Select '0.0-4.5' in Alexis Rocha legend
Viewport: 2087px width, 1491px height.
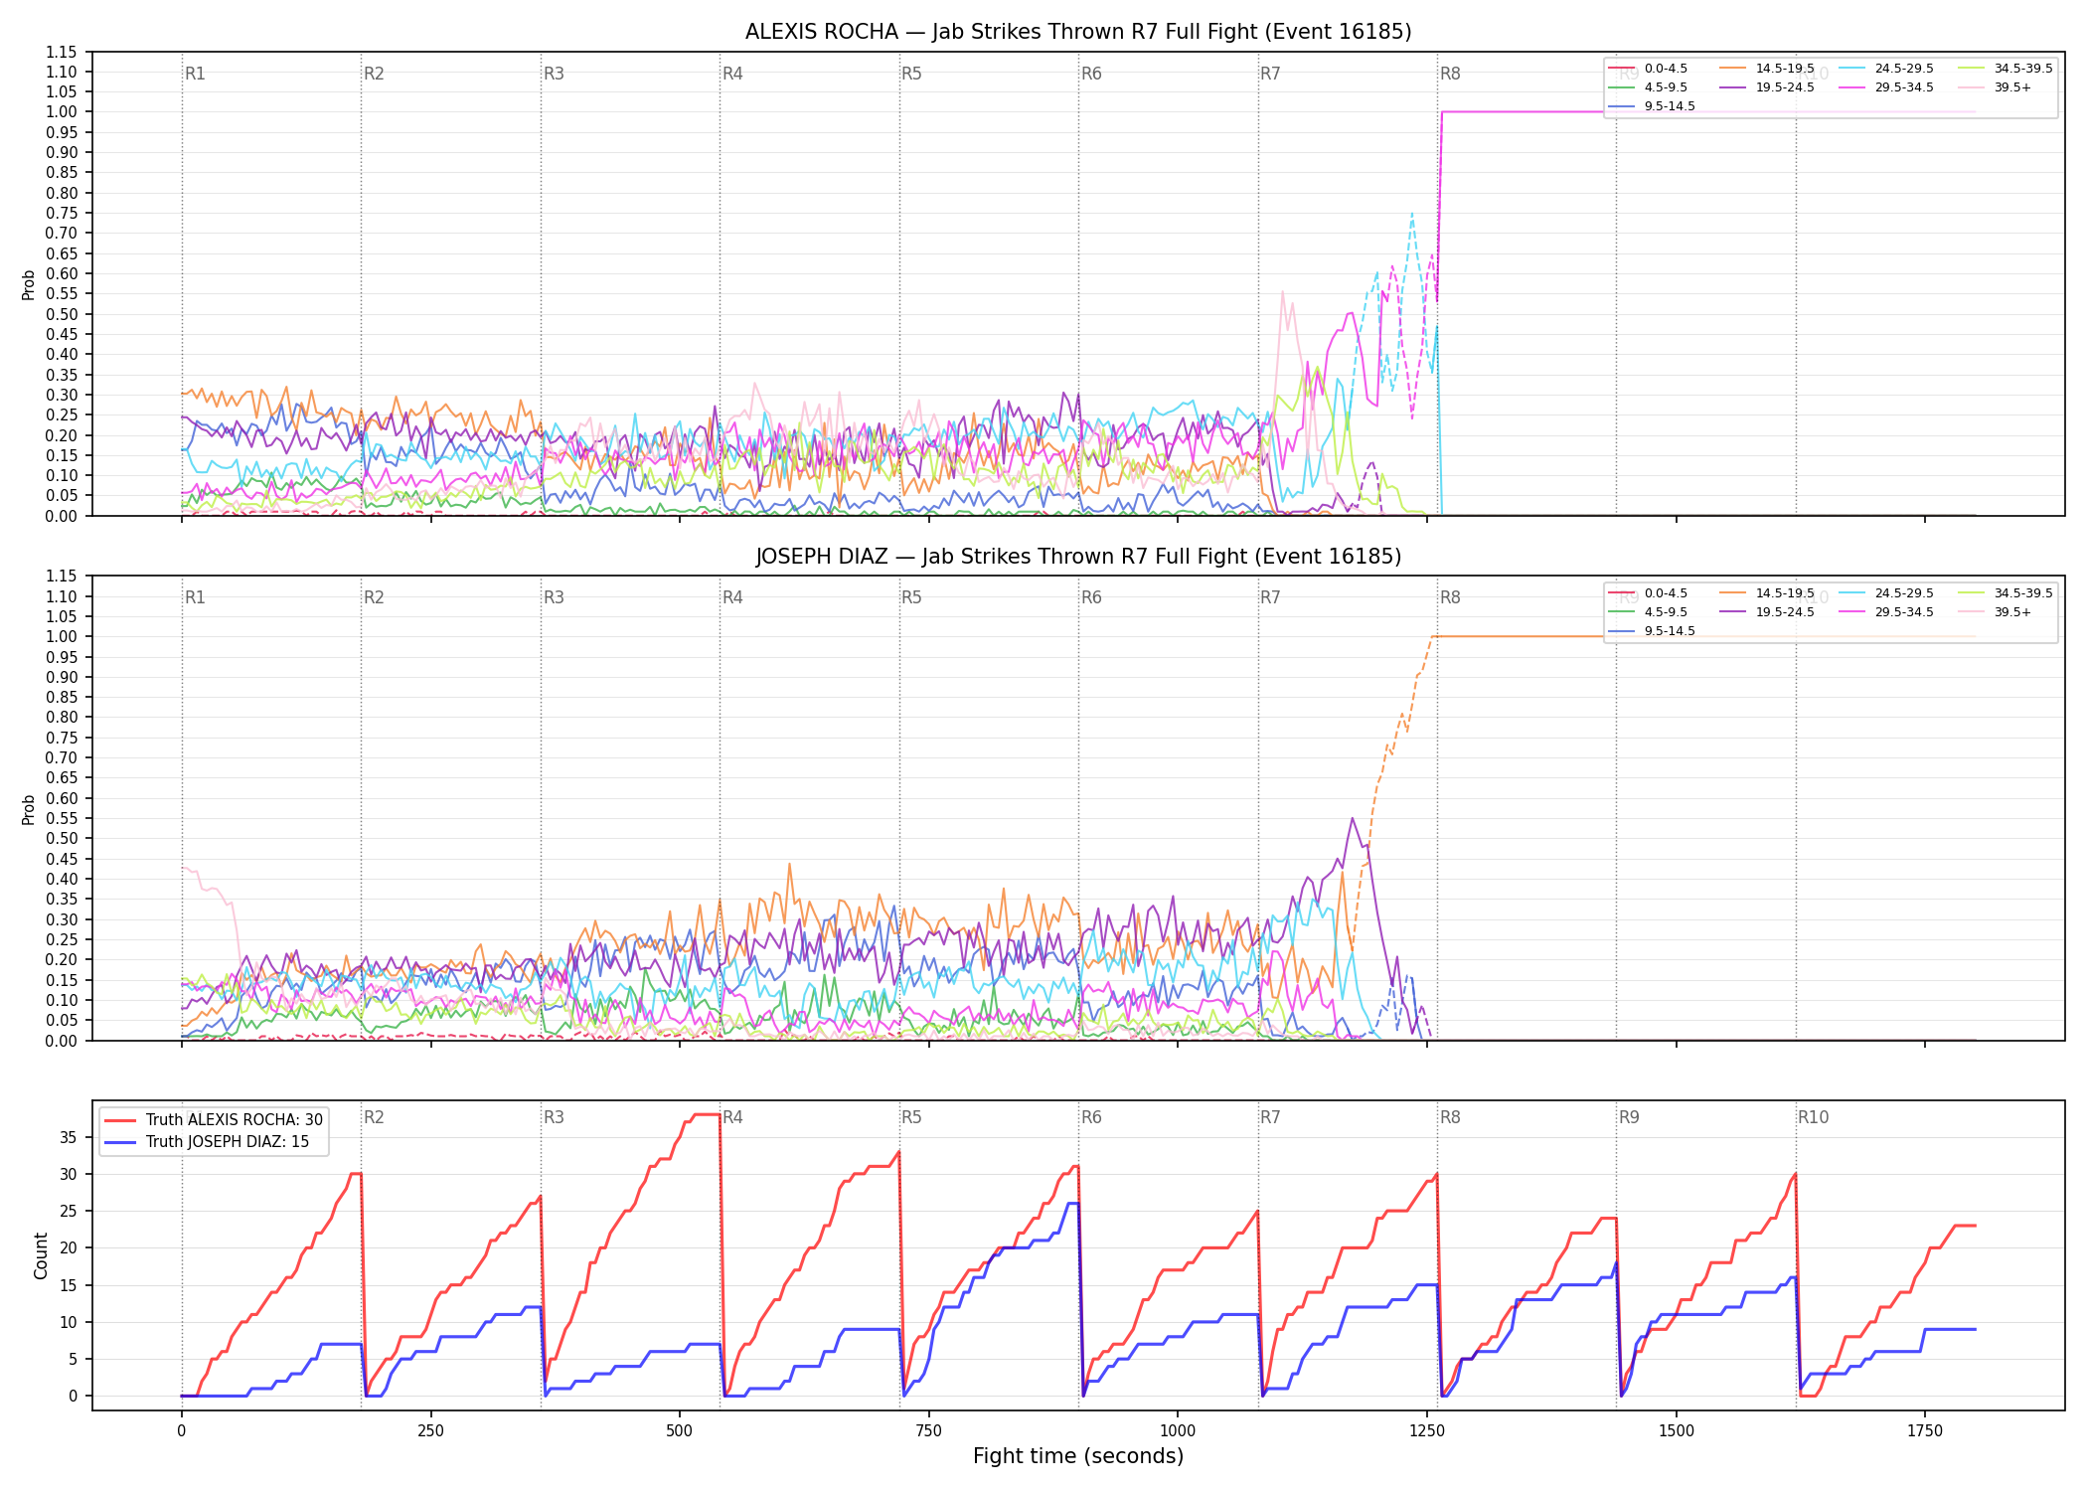coord(1649,69)
